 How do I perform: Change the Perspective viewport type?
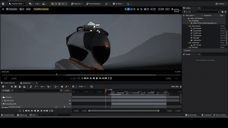click(12, 9)
